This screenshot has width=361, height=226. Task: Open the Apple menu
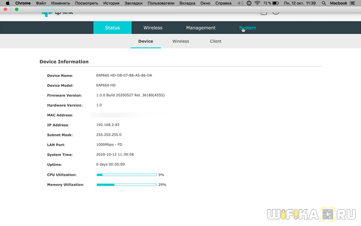(x=7, y=3)
